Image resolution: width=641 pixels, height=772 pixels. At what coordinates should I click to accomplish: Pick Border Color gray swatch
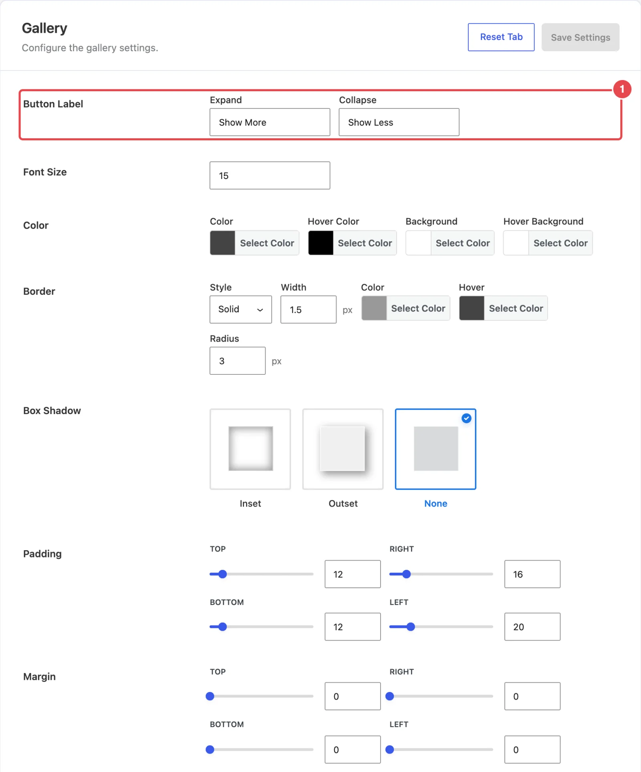[374, 308]
